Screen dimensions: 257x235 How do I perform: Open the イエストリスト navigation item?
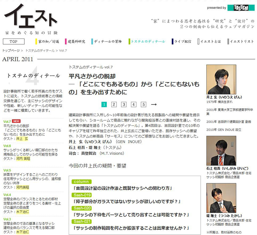241,41
